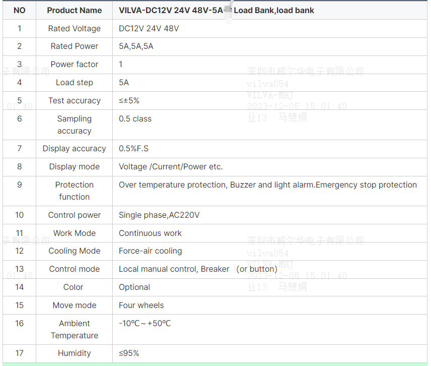Viewport: 431px width, 366px height.
Task: Select the "0.5%F.S" display accuracy value
Action: click(133, 149)
